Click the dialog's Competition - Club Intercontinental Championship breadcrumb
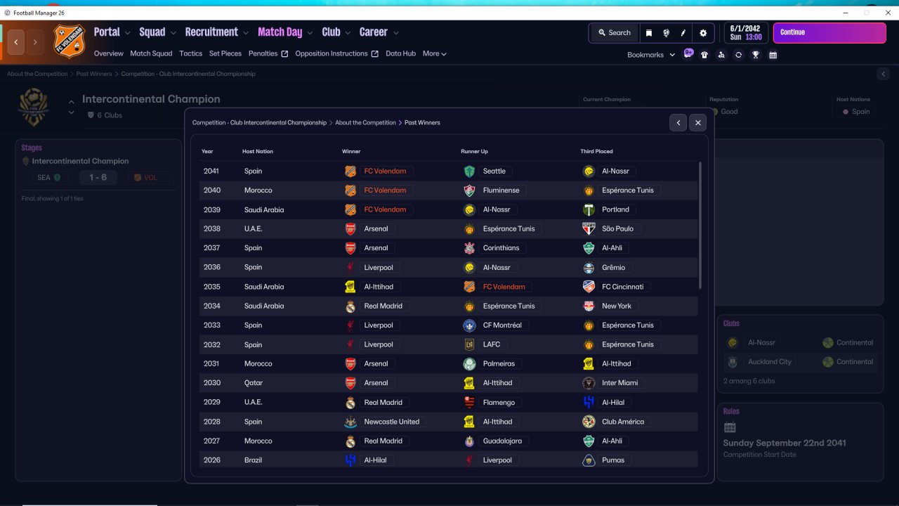 click(x=259, y=123)
